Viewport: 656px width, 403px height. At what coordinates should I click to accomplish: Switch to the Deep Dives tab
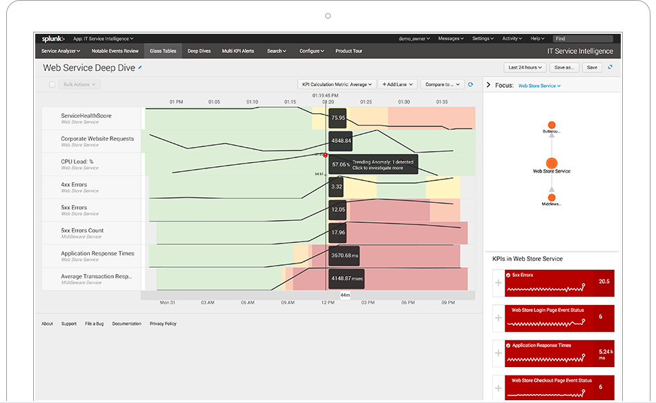[x=199, y=51]
